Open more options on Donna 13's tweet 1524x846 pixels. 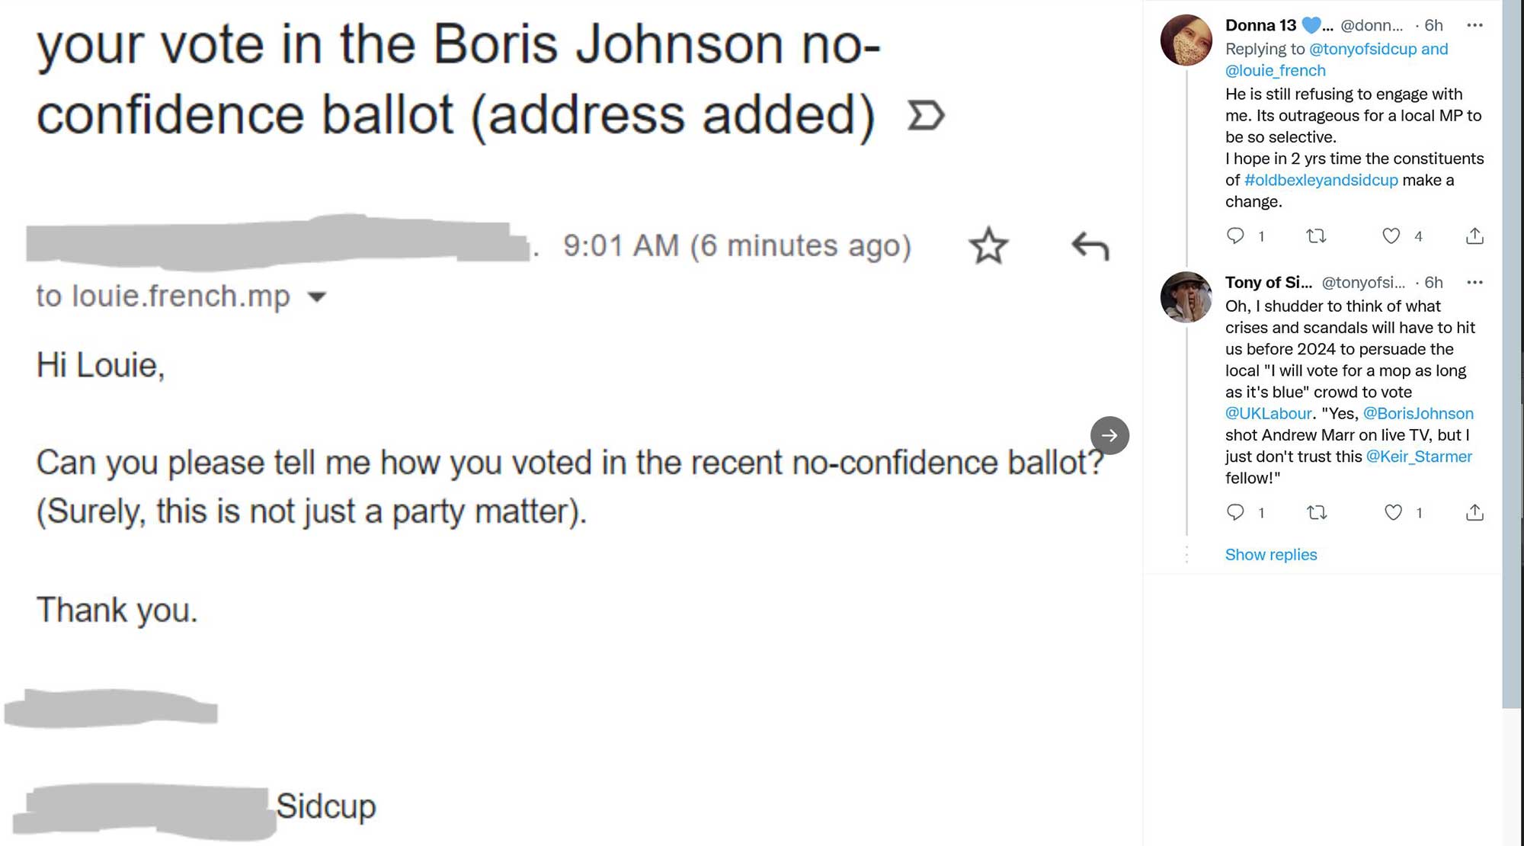[x=1474, y=25]
